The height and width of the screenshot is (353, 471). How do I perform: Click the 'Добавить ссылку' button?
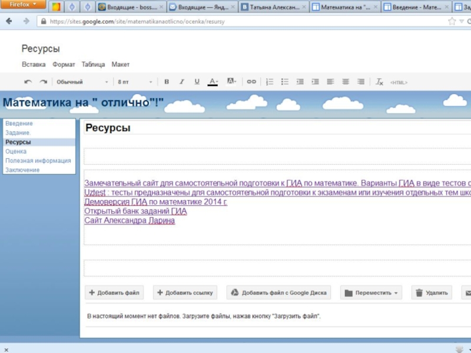pyautogui.click(x=185, y=292)
